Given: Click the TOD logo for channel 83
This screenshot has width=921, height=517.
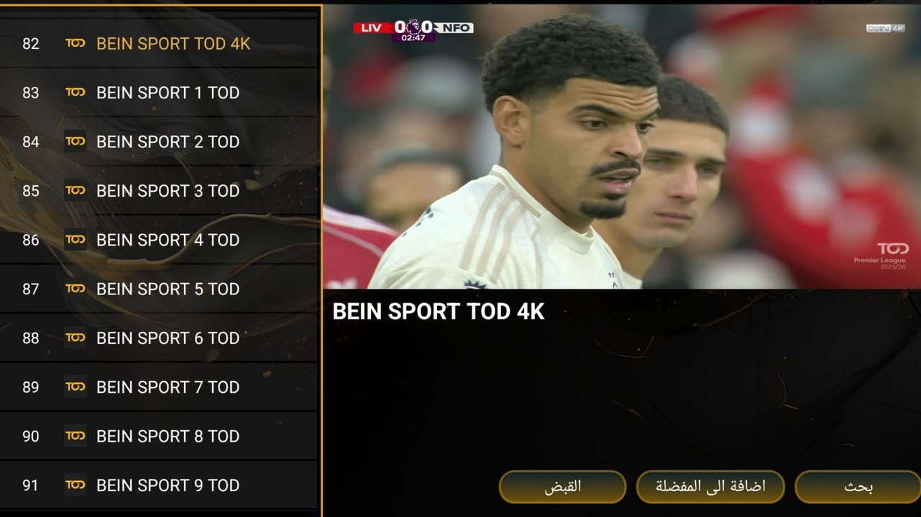Looking at the screenshot, I should pyautogui.click(x=75, y=93).
